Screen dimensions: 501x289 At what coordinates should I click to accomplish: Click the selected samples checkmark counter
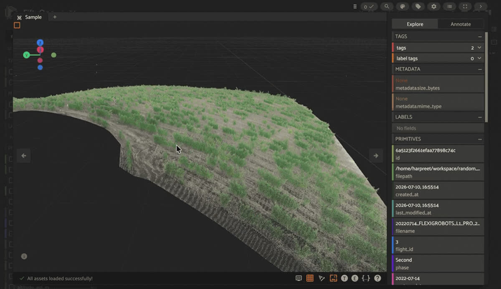coord(369,6)
